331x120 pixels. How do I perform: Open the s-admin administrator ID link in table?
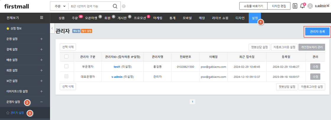[x=117, y=77]
